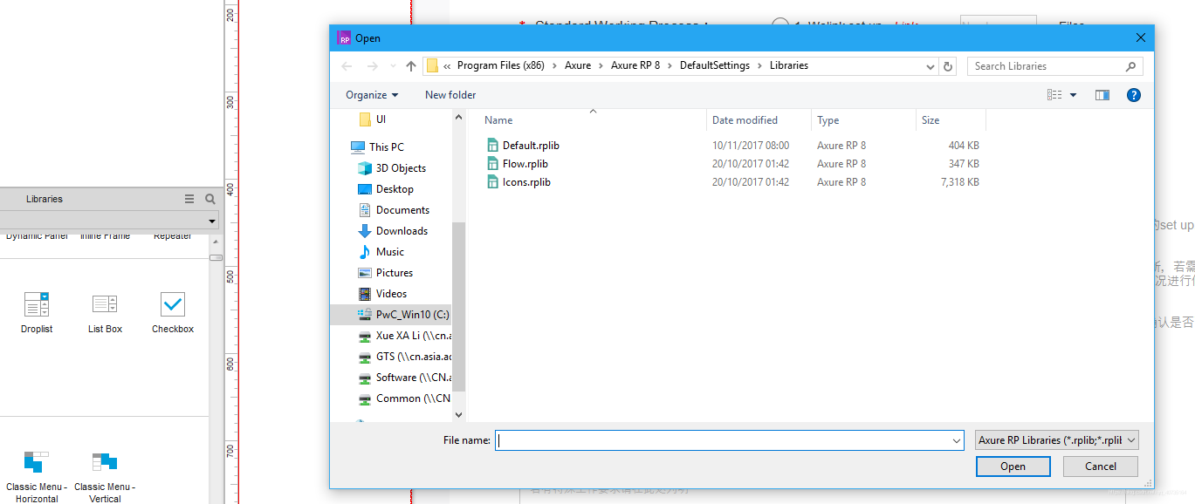
Task: Select PwC_Win10 (C:) drive
Action: pos(391,315)
